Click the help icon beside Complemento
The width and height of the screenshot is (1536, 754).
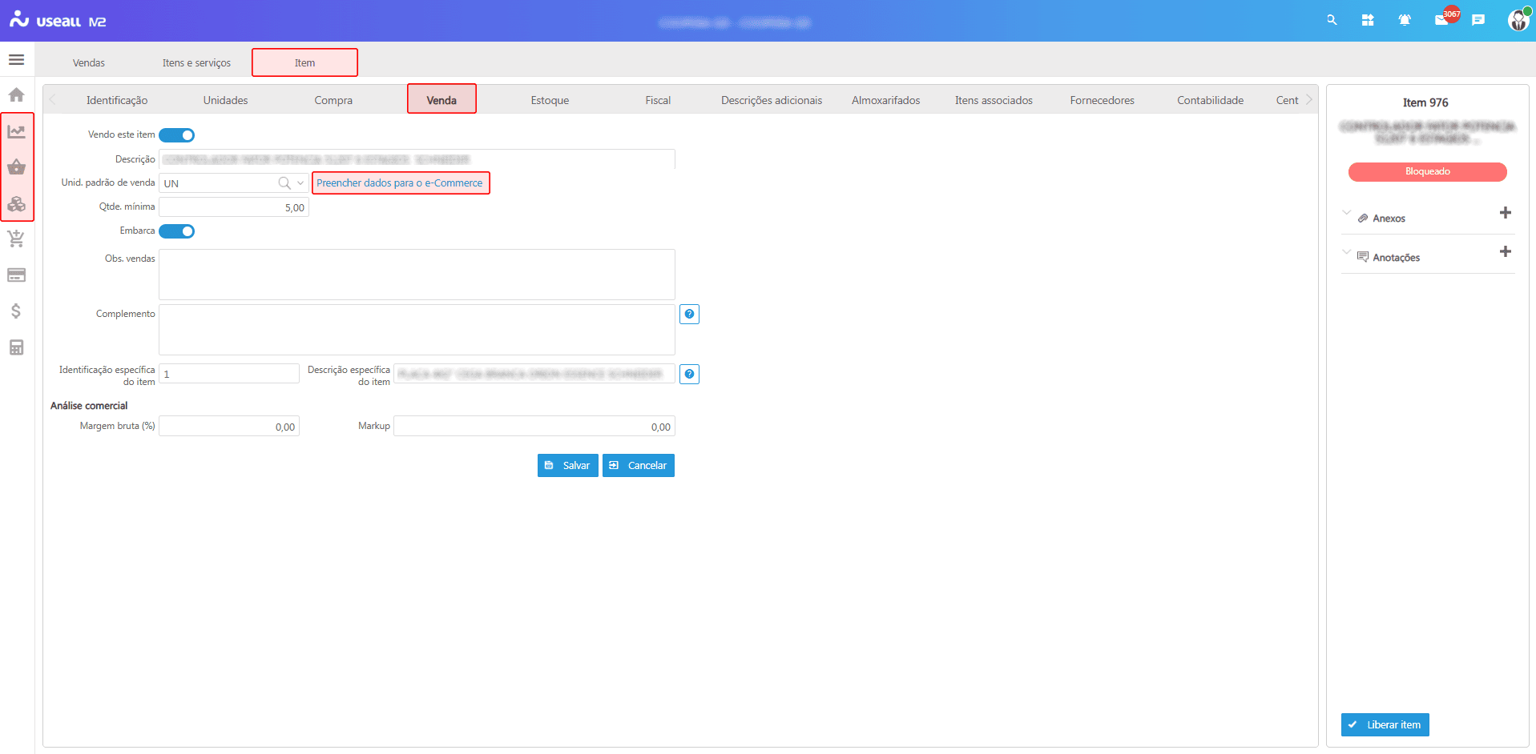(689, 315)
